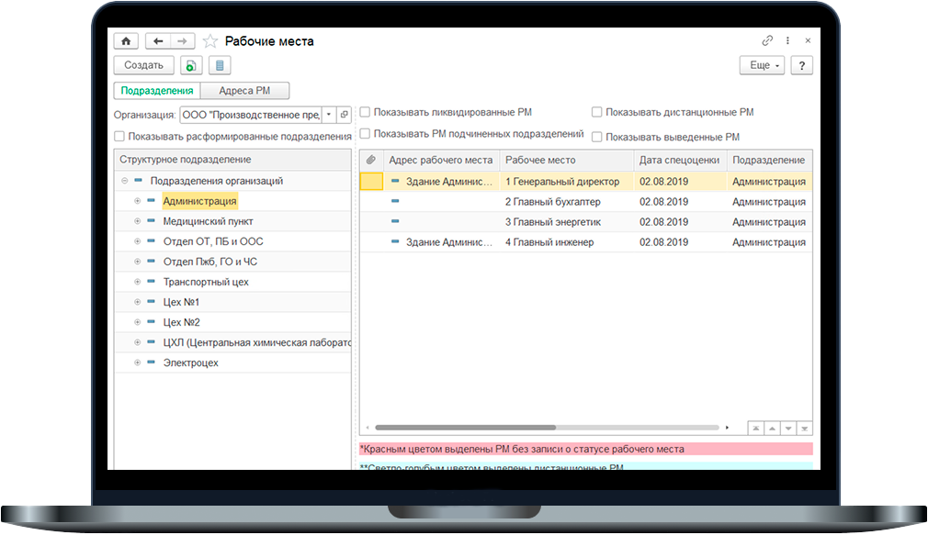928x535 pixels.
Task: Toggle Показывать выведенные РМ checkbox
Action: (596, 137)
